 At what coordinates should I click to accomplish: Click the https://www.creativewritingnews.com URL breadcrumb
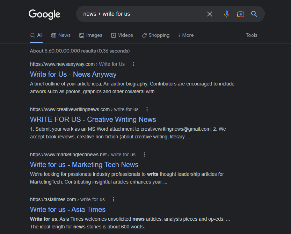click(x=84, y=109)
